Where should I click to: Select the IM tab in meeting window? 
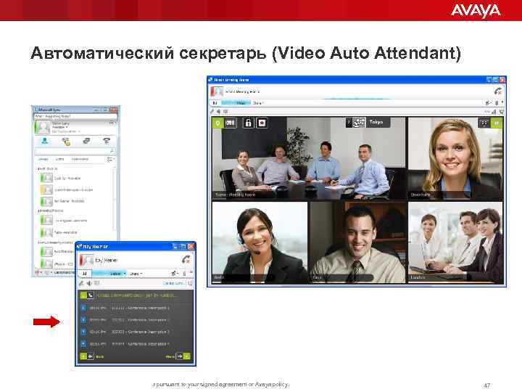coord(215,103)
